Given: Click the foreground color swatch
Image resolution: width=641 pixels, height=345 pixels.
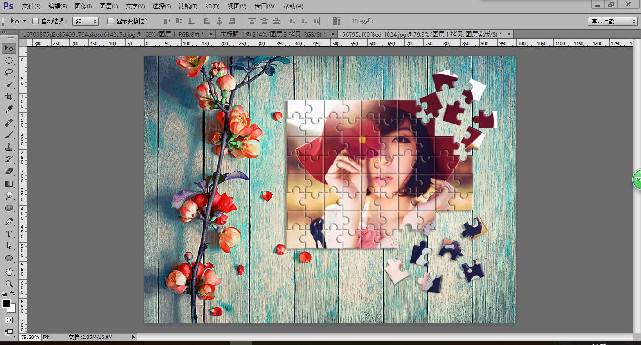Looking at the screenshot, I should point(7,303).
